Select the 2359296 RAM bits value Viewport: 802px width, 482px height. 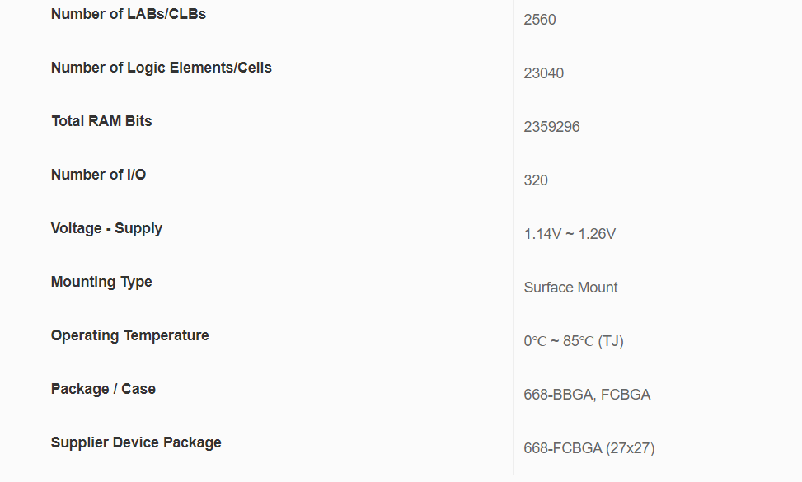click(x=551, y=127)
